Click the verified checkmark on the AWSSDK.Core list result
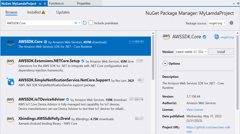 (x=45, y=42)
